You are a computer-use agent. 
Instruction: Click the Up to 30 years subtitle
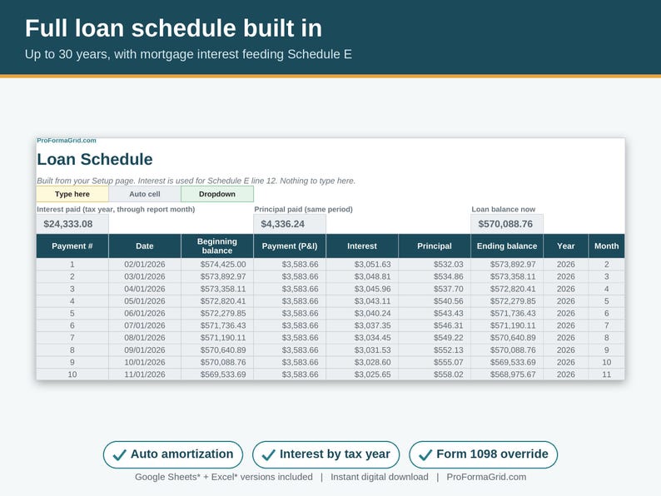point(188,54)
